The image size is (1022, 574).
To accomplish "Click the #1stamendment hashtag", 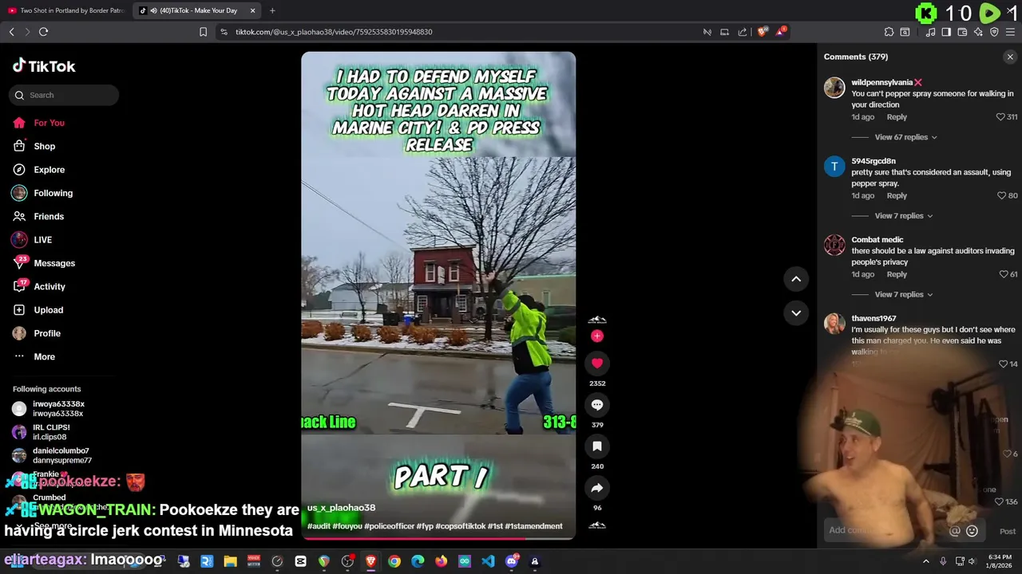I will click(x=533, y=526).
